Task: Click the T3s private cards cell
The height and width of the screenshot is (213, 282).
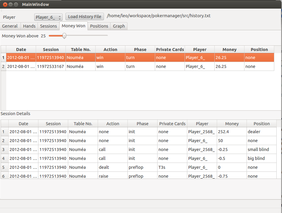Action: pos(172,167)
